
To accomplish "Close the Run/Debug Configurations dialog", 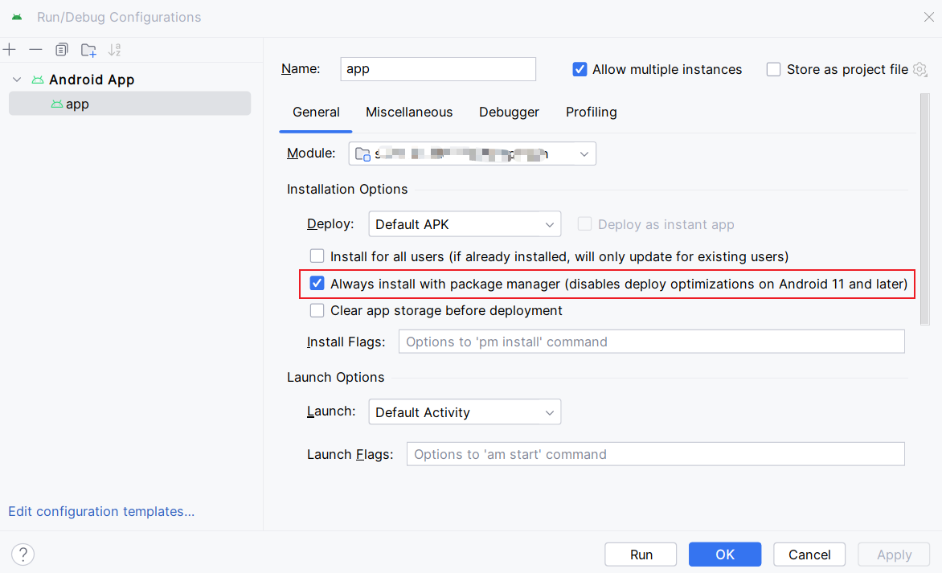I will [x=928, y=17].
